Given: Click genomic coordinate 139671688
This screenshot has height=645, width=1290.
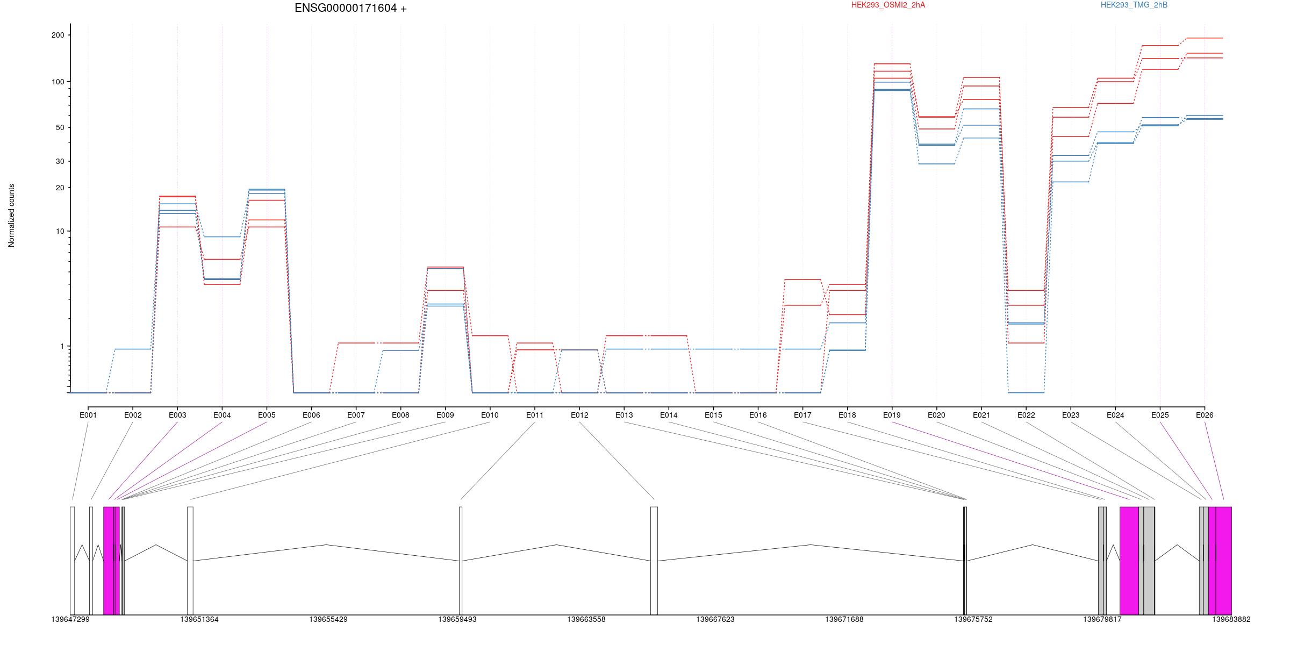Looking at the screenshot, I should 844,619.
